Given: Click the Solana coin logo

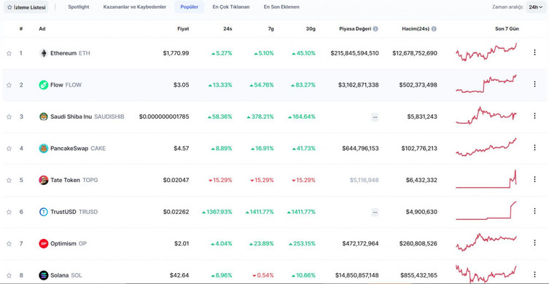Looking at the screenshot, I should pyautogui.click(x=44, y=275).
